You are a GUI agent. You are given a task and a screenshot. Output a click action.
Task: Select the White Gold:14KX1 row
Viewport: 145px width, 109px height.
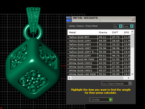point(99,71)
